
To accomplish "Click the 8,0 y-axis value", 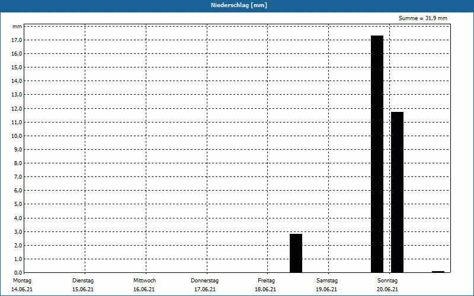I will click(18, 163).
